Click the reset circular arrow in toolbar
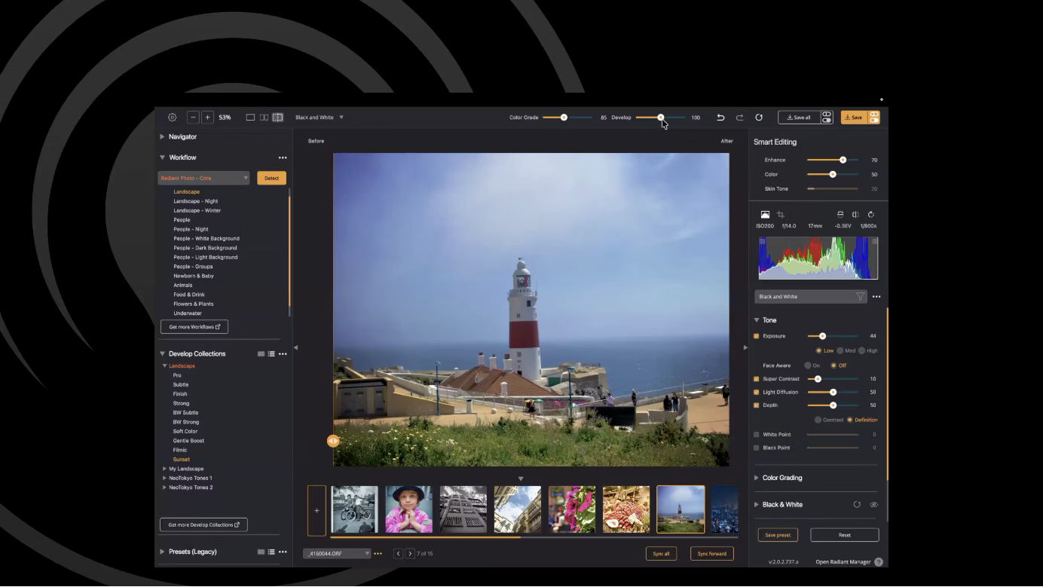Image resolution: width=1043 pixels, height=587 pixels. (759, 118)
